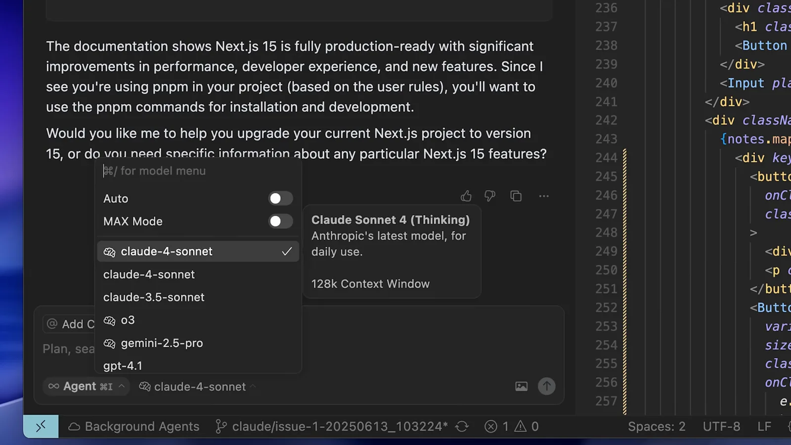The width and height of the screenshot is (791, 445).
Task: Choose the o3 model
Action: pos(198,320)
